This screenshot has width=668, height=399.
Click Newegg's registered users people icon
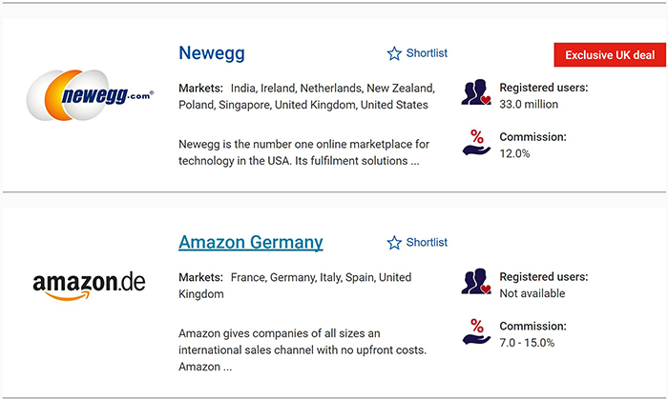[x=475, y=94]
